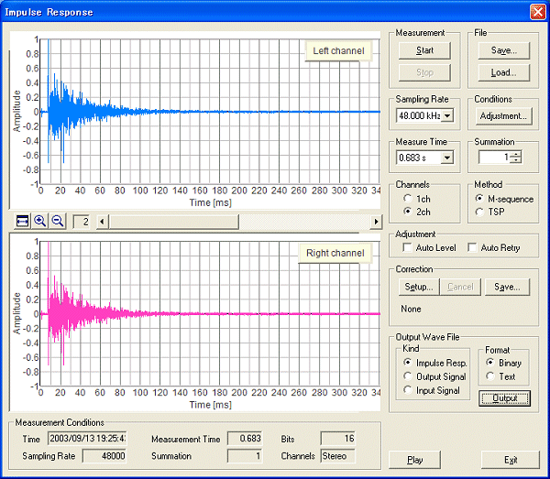Click the Left channel label

[x=338, y=51]
